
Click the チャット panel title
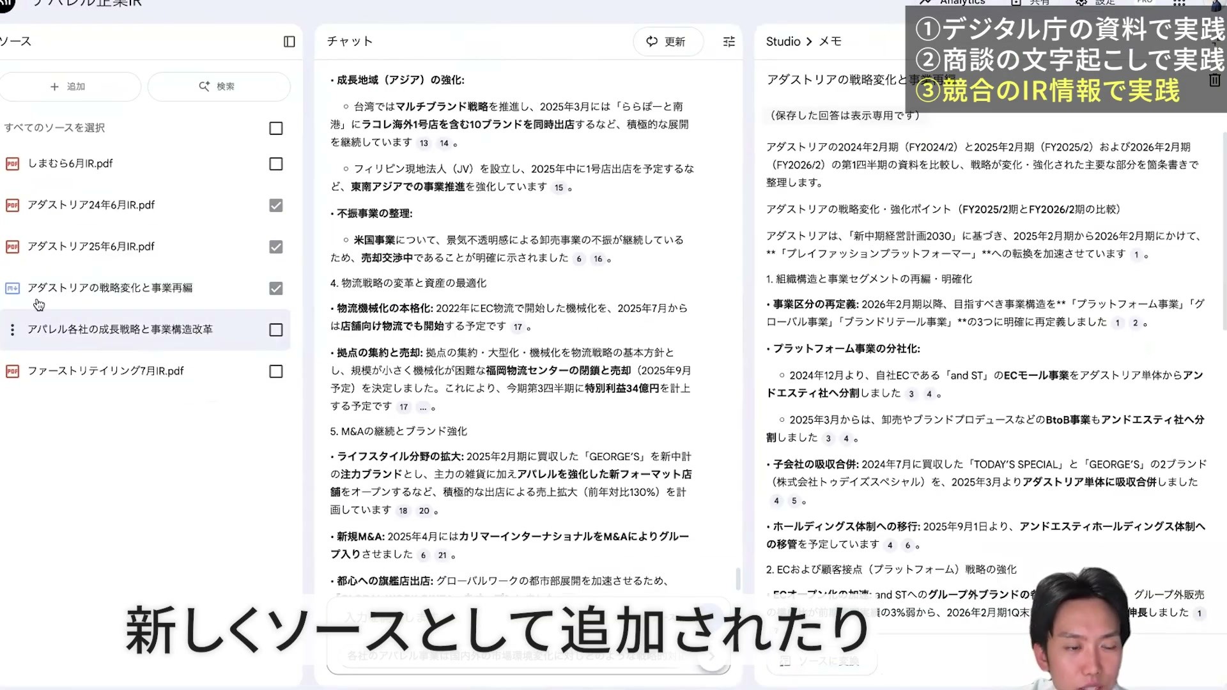tap(350, 42)
